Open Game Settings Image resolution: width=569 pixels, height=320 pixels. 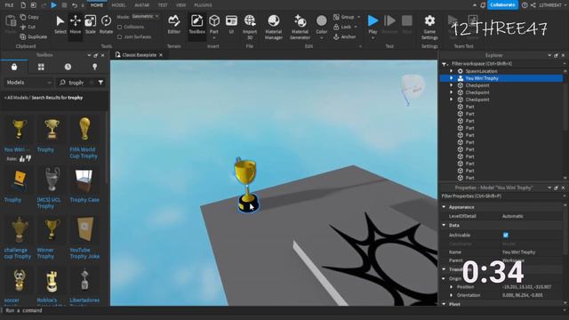point(429,27)
